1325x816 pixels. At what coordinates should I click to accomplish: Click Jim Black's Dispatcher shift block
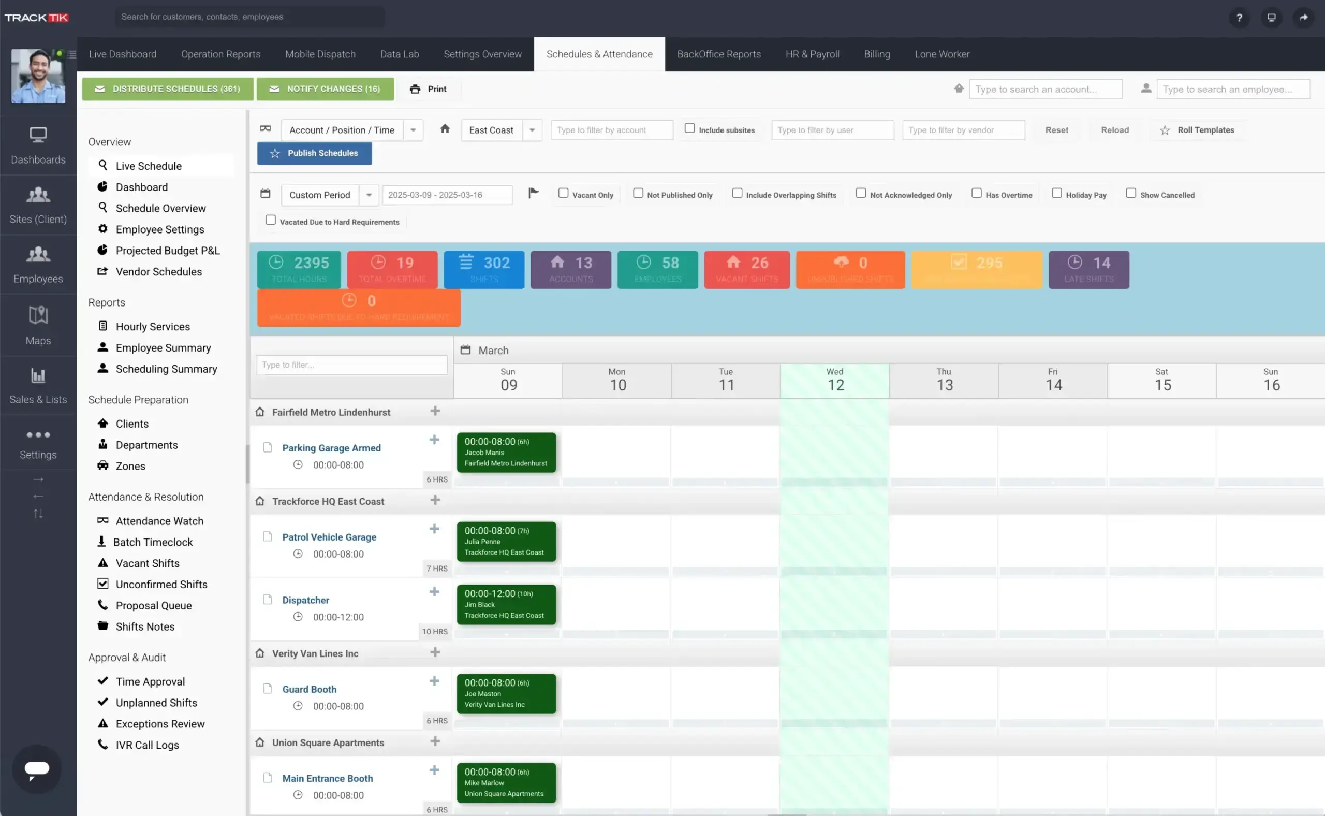click(x=506, y=604)
